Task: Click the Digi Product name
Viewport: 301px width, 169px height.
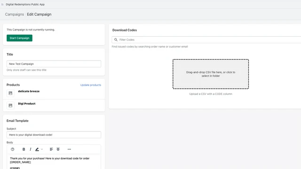Action: (x=27, y=104)
